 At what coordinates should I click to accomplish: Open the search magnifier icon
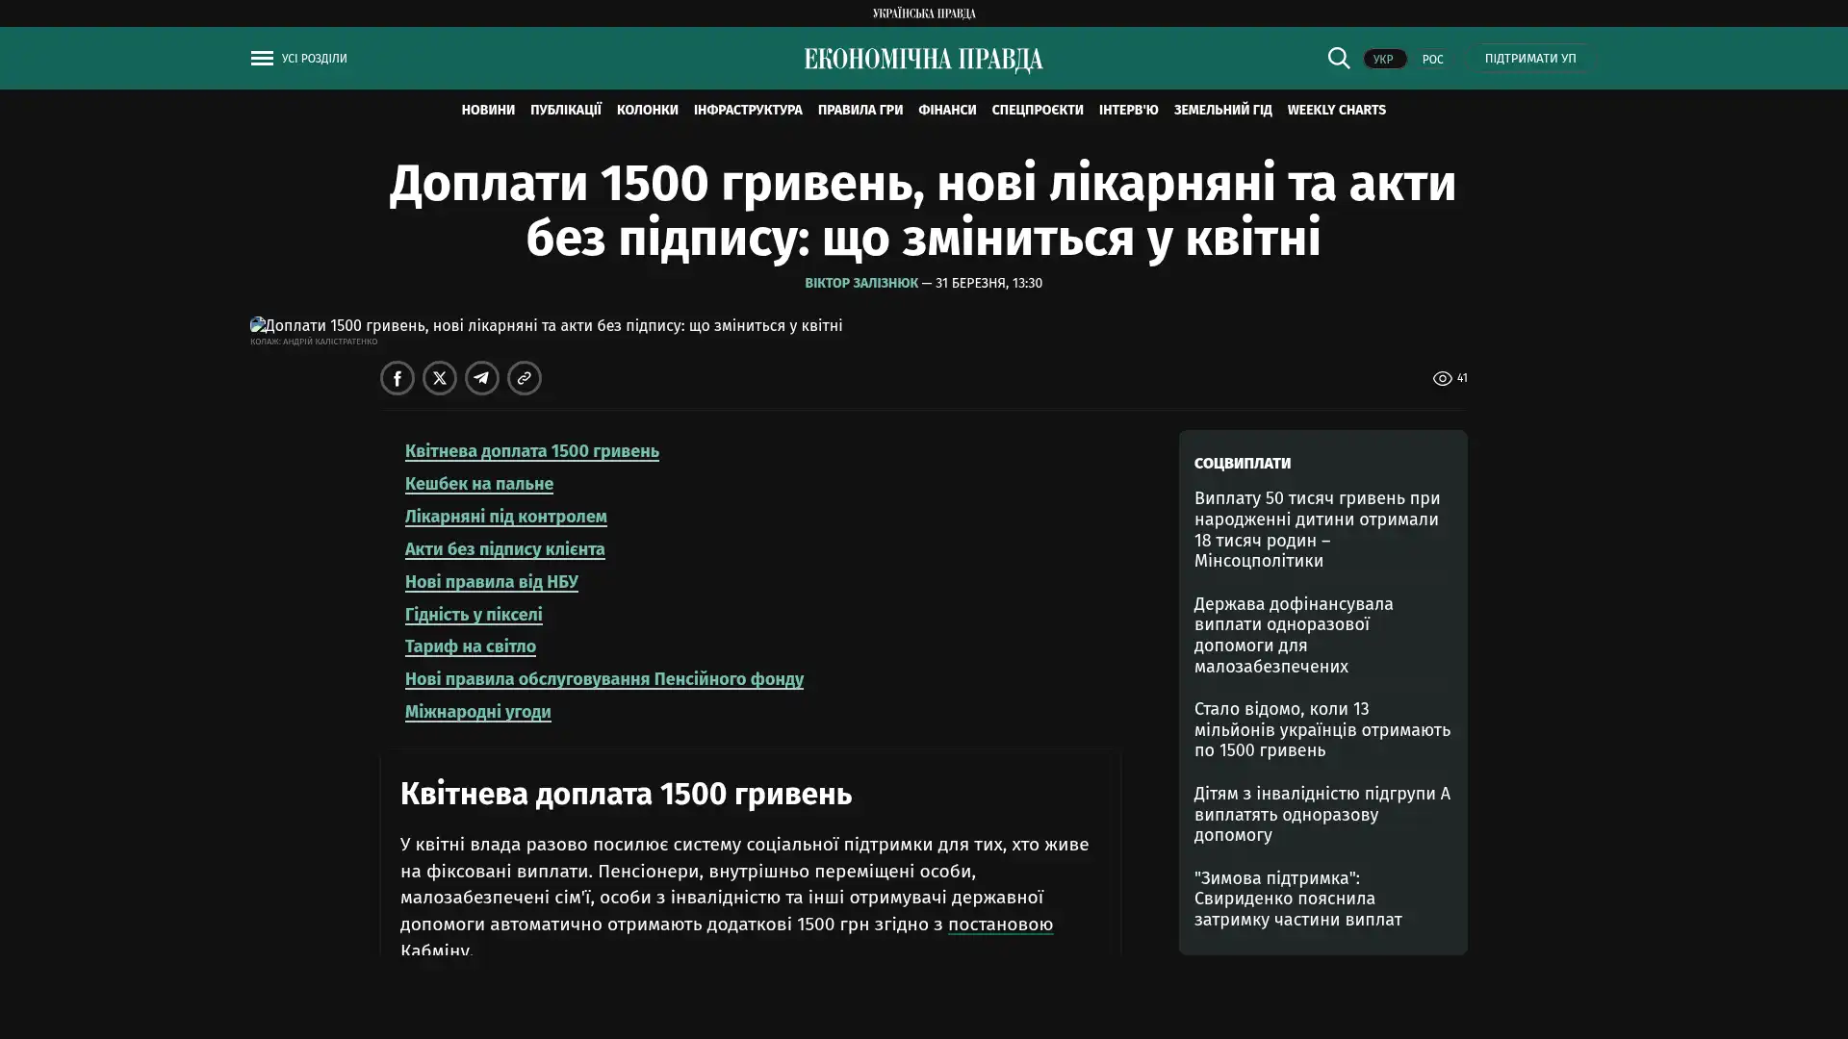tap(1338, 58)
